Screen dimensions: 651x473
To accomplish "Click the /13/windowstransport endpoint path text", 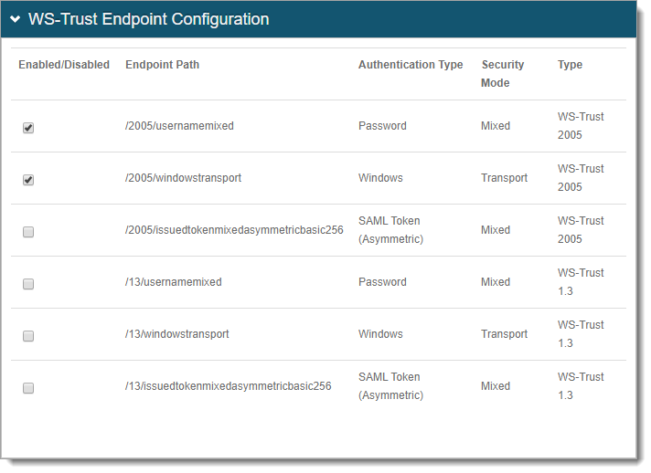I will click(176, 334).
